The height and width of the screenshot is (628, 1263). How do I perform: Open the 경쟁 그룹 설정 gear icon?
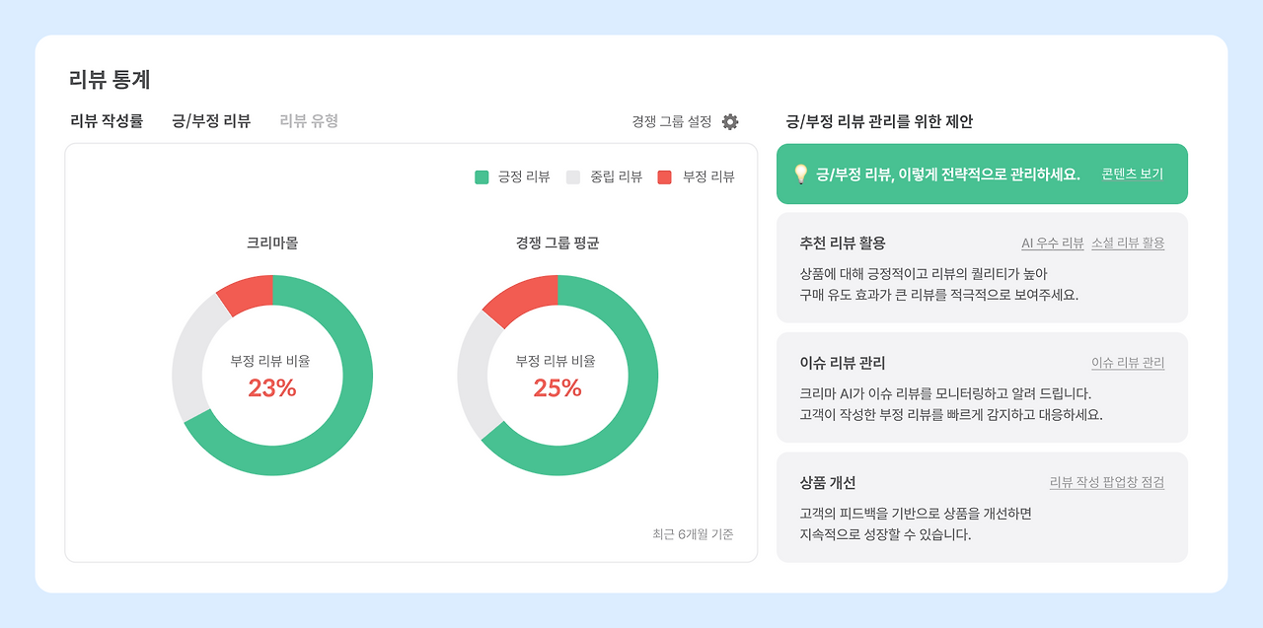coord(729,121)
